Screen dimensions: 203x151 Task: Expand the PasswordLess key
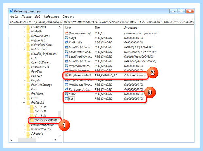[x=24, y=67]
